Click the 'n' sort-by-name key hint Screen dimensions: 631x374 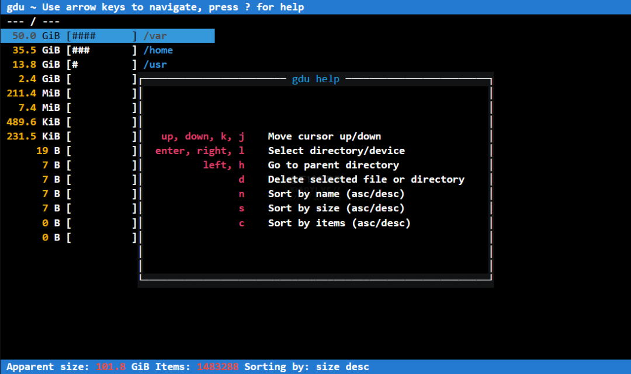tap(241, 194)
